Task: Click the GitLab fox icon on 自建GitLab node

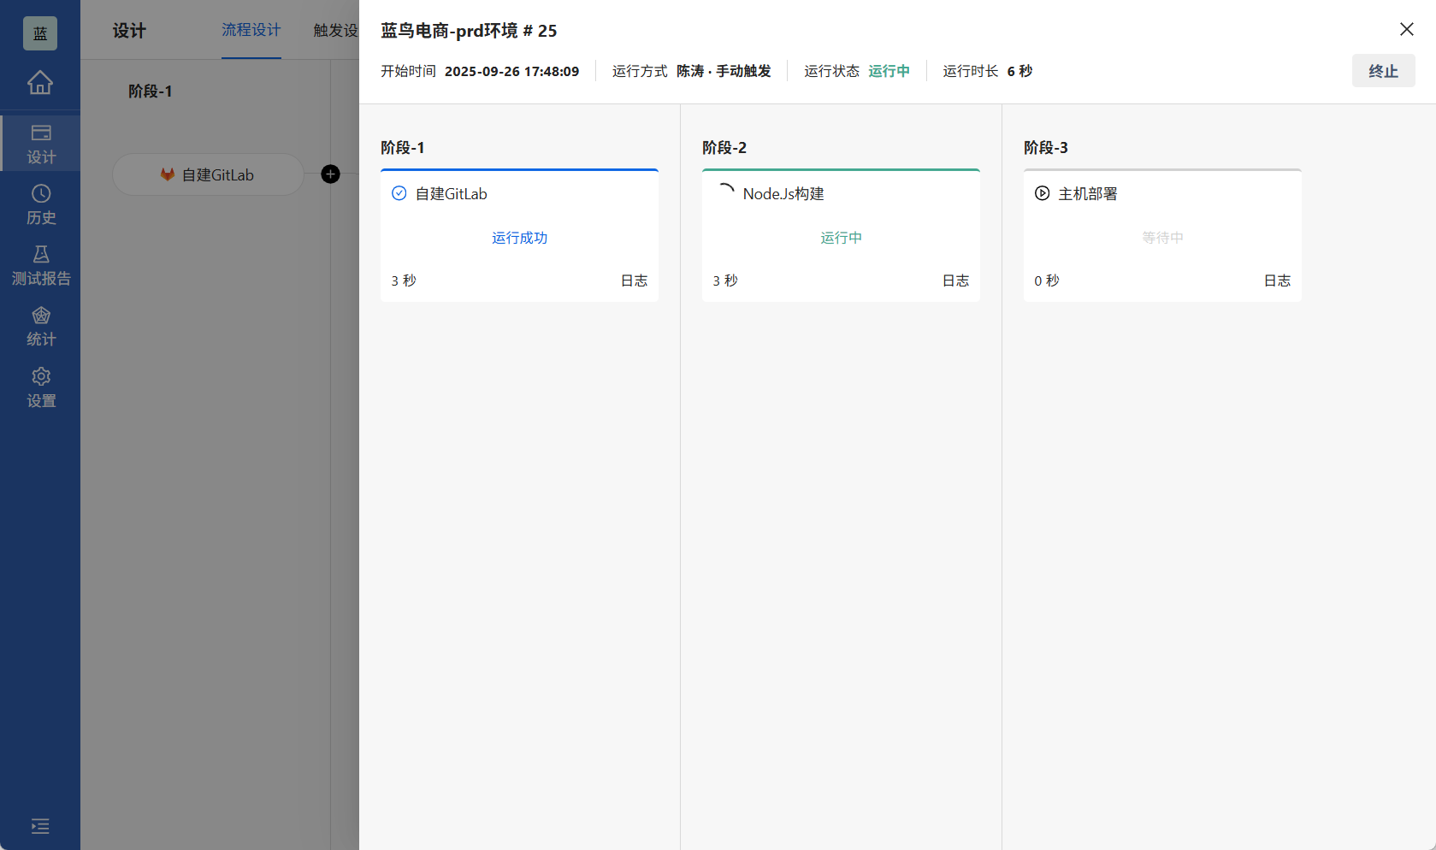Action: point(167,174)
